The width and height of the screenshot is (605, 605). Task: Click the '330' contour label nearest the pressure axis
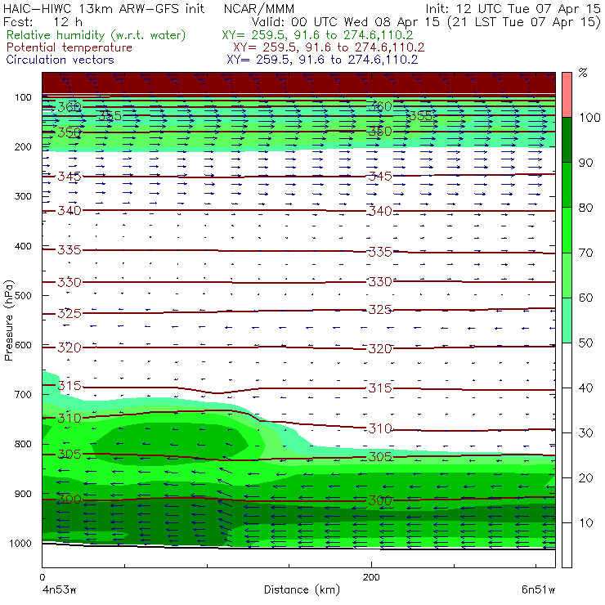click(69, 282)
